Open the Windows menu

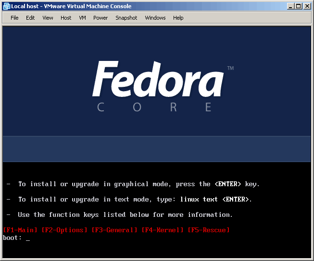[x=155, y=18]
